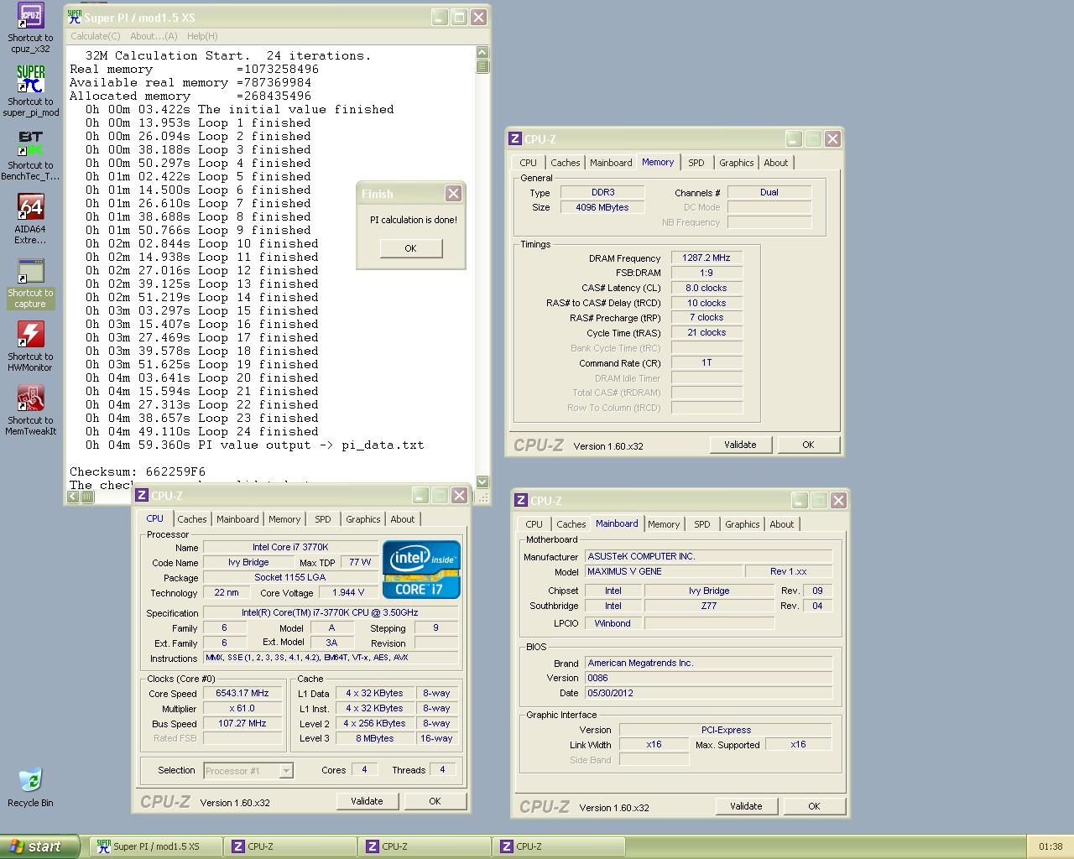
Task: Open SPD tab in Mainboard CPU-Z window
Action: pos(702,524)
